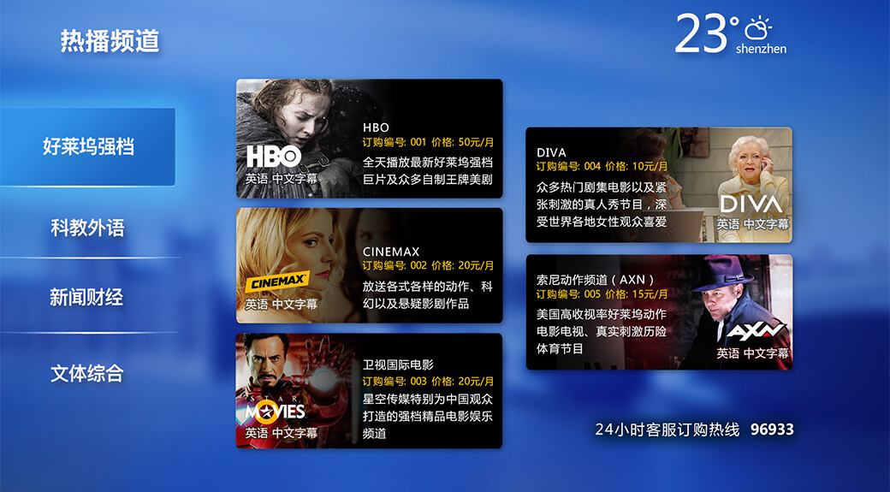Switch to the 科教外语 category
Viewport: 890px width, 492px height.
pyautogui.click(x=87, y=228)
